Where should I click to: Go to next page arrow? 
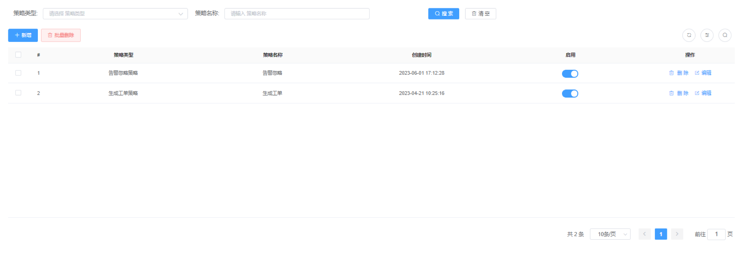pyautogui.click(x=677, y=234)
